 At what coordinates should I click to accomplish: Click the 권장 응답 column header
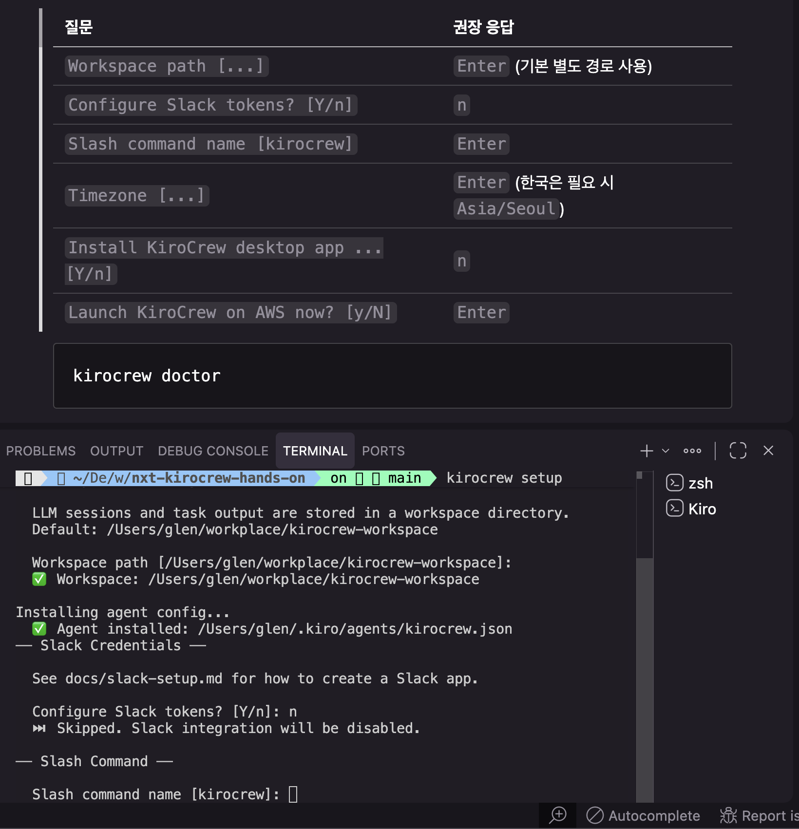[x=483, y=27]
